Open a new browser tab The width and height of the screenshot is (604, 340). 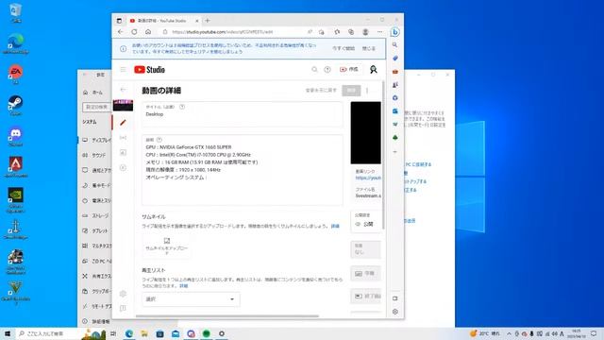click(x=208, y=21)
